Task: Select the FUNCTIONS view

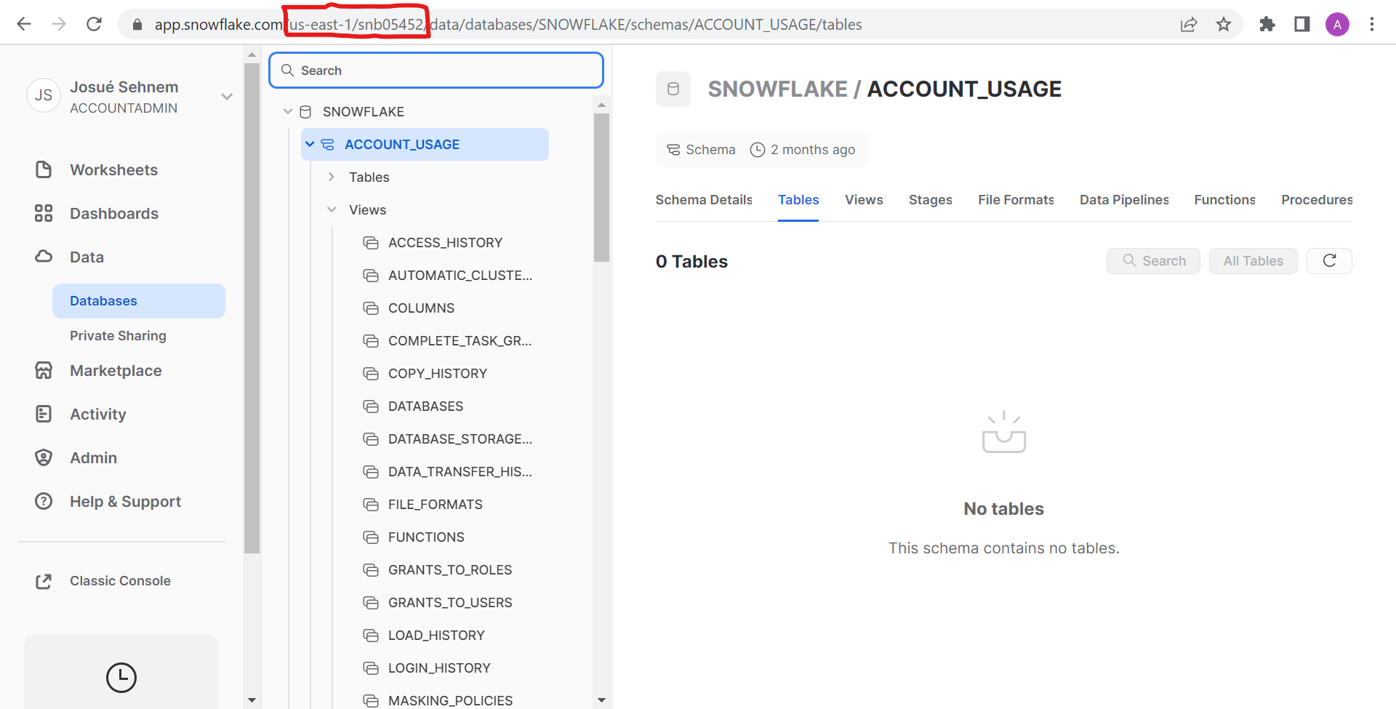Action: 426,537
